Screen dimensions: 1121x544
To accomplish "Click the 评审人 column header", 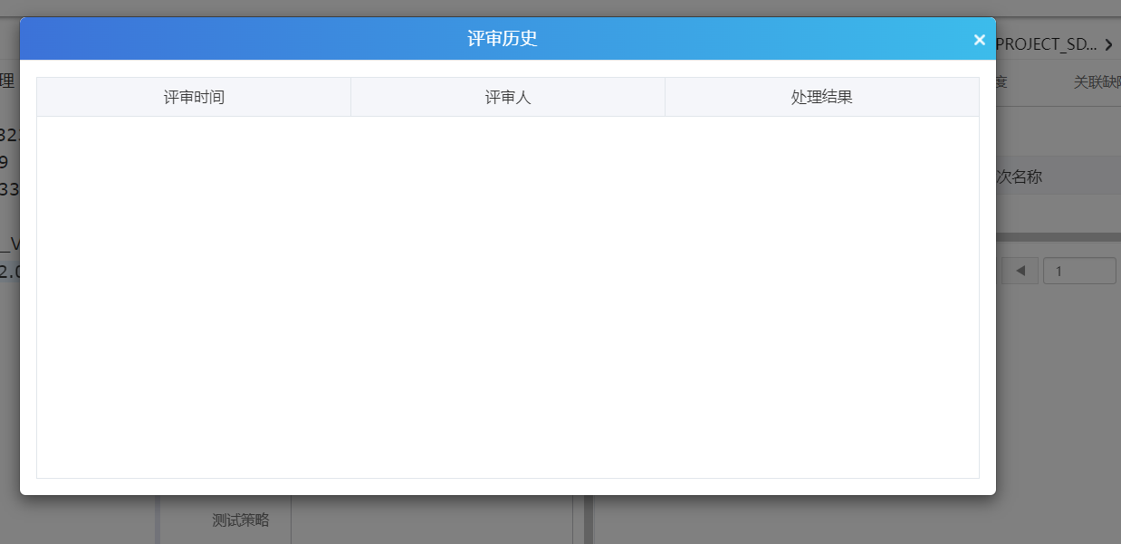I will (x=508, y=97).
